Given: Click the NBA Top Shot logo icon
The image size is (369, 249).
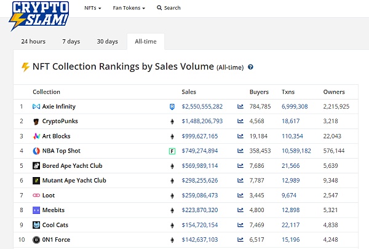Looking at the screenshot, I should coord(36,151).
